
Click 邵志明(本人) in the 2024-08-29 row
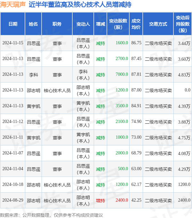83,200
